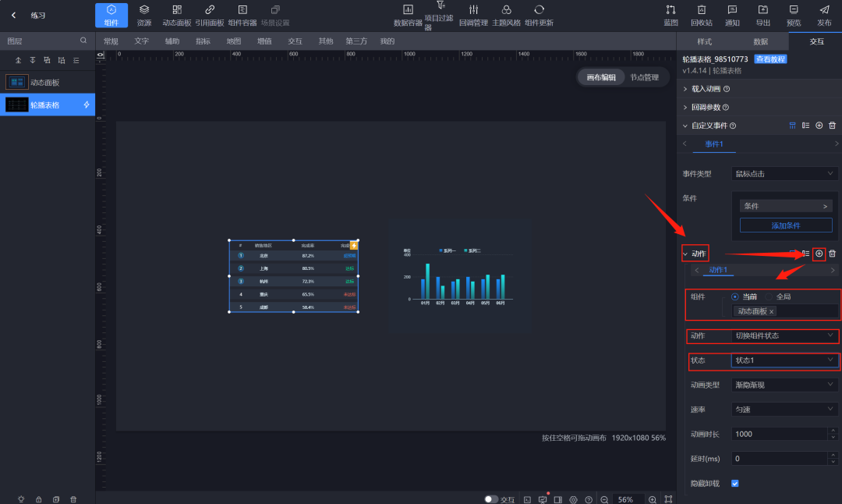
Task: Open the 回收站 recycle bin
Action: click(702, 15)
